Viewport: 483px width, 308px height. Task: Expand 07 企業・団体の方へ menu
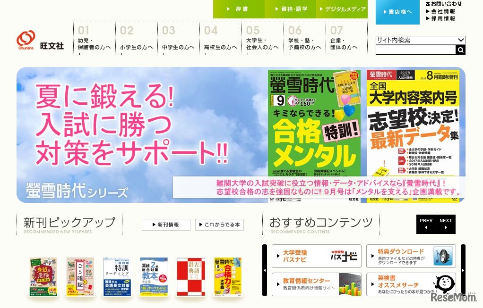click(x=346, y=38)
